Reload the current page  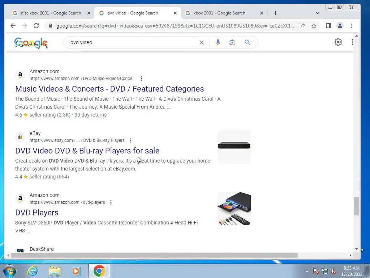point(36,26)
